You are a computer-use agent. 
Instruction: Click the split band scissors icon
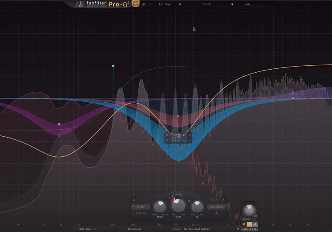coord(216,213)
